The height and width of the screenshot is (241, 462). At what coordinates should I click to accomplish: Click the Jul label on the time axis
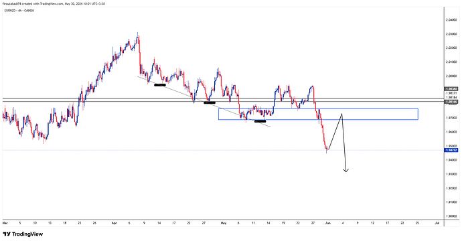(x=437, y=223)
